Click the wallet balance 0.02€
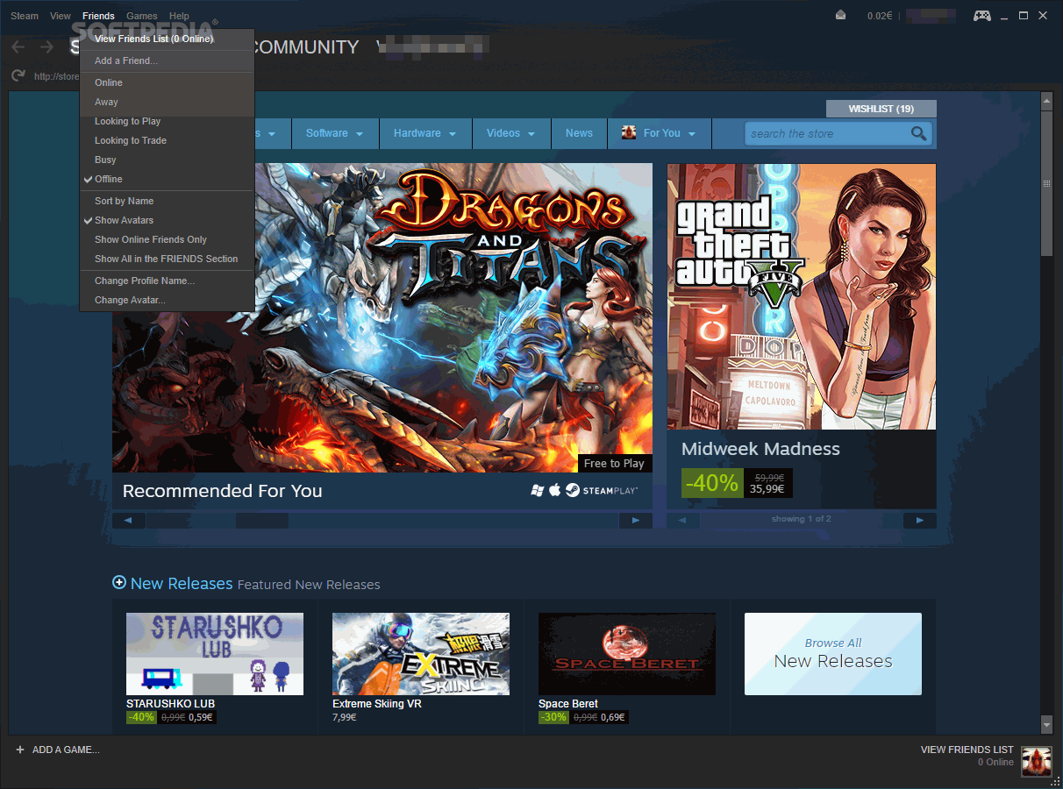The height and width of the screenshot is (789, 1063). point(881,16)
